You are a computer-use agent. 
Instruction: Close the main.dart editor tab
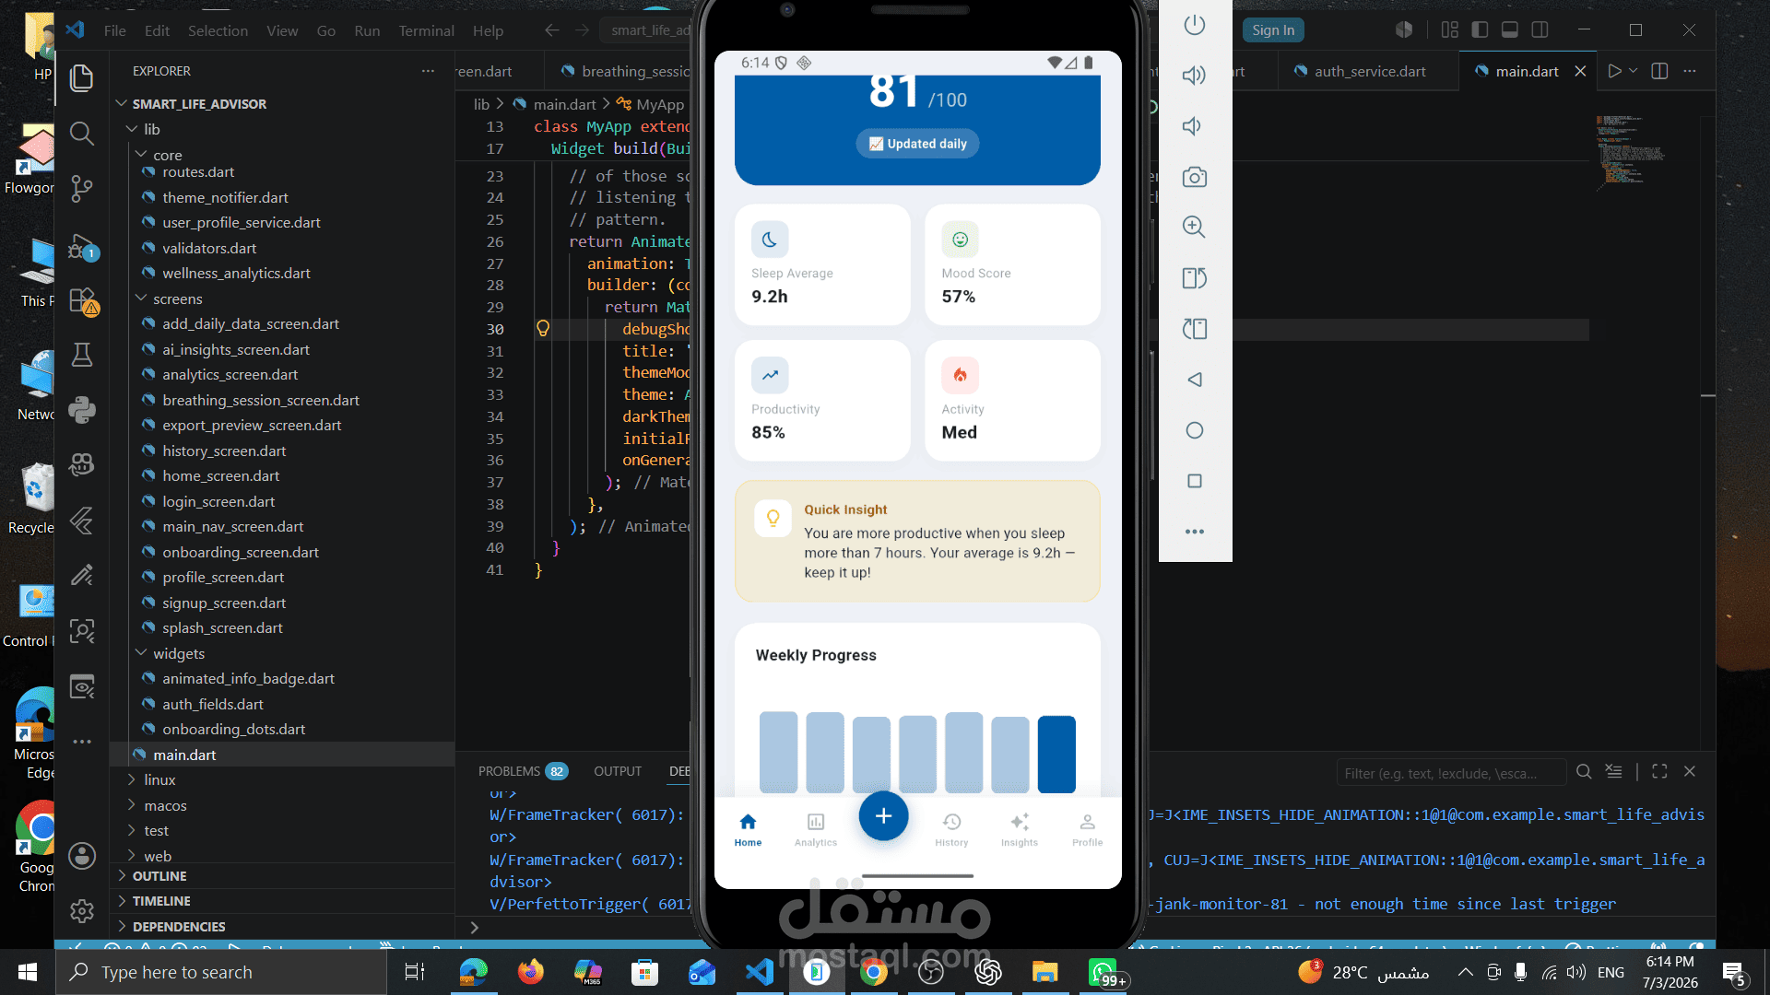point(1580,71)
